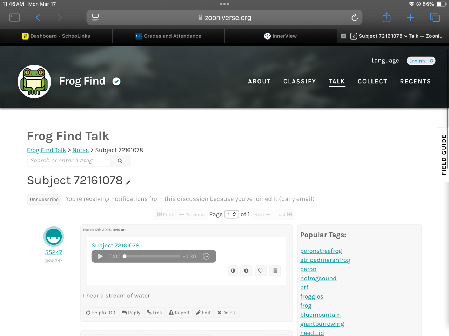The height and width of the screenshot is (336, 449).
Task: Switch to Grades and Attendance tab
Action: click(168, 36)
